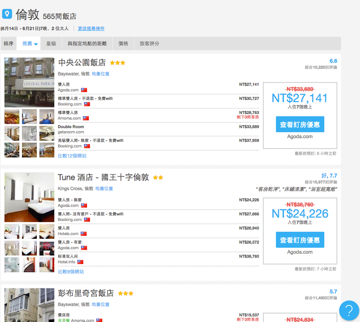Click flag icon next to Agoda.com 雙人房 - 有窗

click(84, 248)
